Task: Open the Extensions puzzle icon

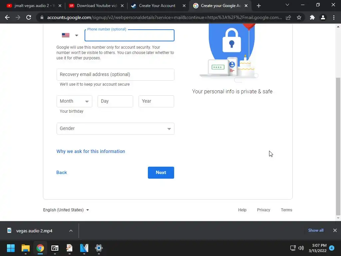Action: tap(312, 17)
